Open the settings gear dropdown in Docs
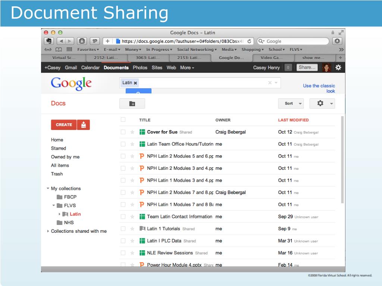Screen dimensions: 382x286 tap(322, 104)
